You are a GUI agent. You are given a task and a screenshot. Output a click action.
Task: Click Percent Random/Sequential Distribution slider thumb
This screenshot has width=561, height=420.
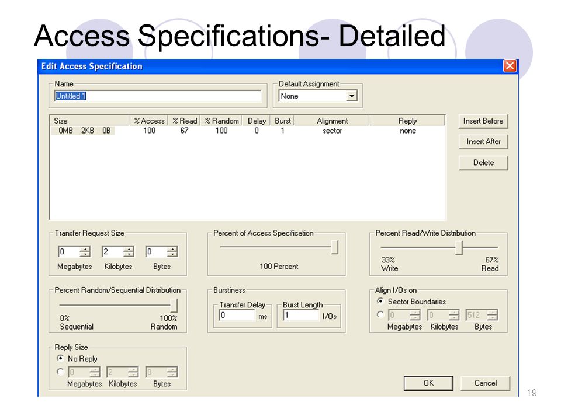(x=174, y=305)
